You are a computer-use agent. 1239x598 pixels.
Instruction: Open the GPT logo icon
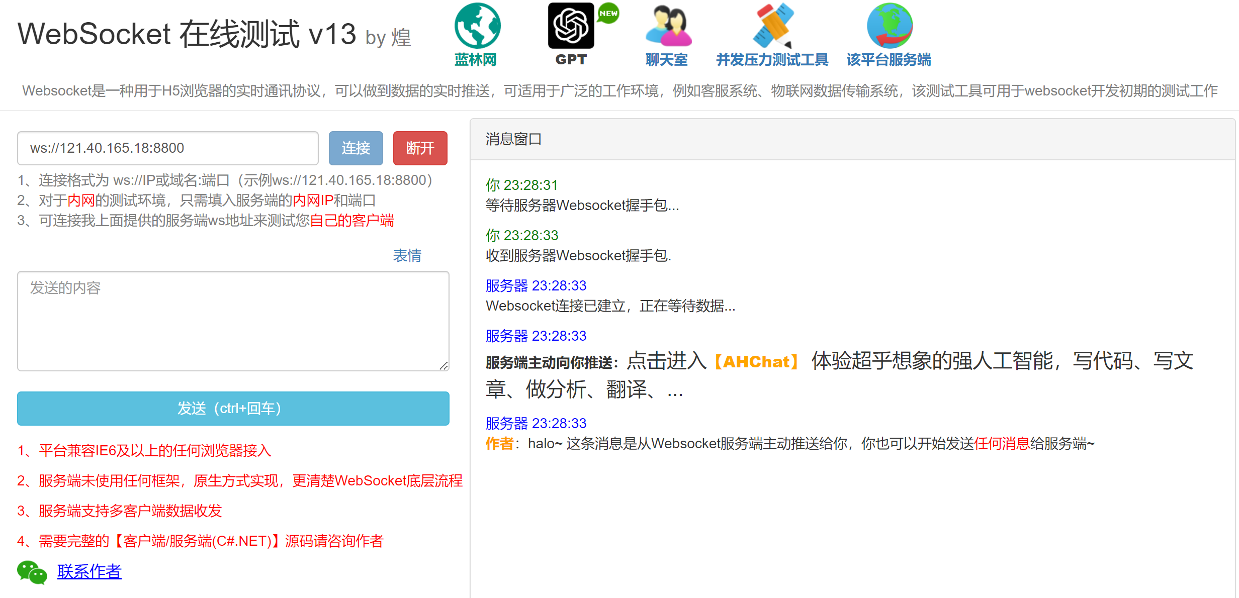[571, 26]
